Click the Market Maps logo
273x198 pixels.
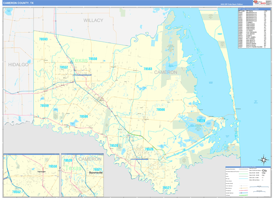pyautogui.click(x=259, y=3)
